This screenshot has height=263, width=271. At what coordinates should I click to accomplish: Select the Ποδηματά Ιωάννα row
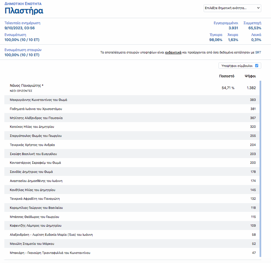click(36, 109)
